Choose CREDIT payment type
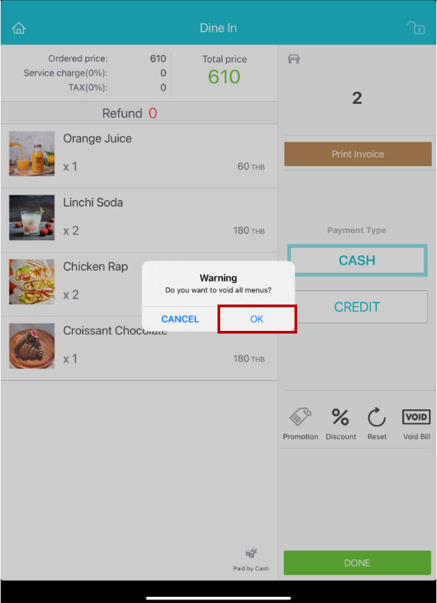Viewport: 437px width, 603px height. point(357,307)
